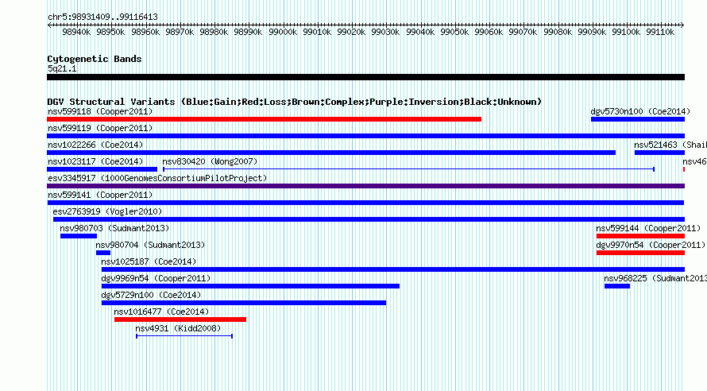Click the blue dgv5730n100 gain bar
Screen dimensions: 707x391
tap(638, 119)
